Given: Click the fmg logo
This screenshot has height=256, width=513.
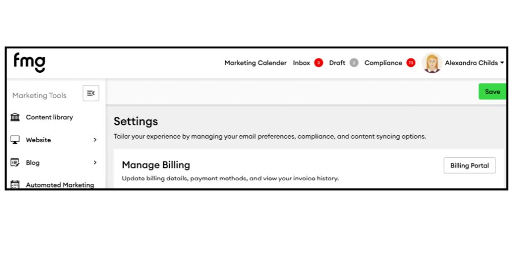Looking at the screenshot, I should click(x=29, y=62).
